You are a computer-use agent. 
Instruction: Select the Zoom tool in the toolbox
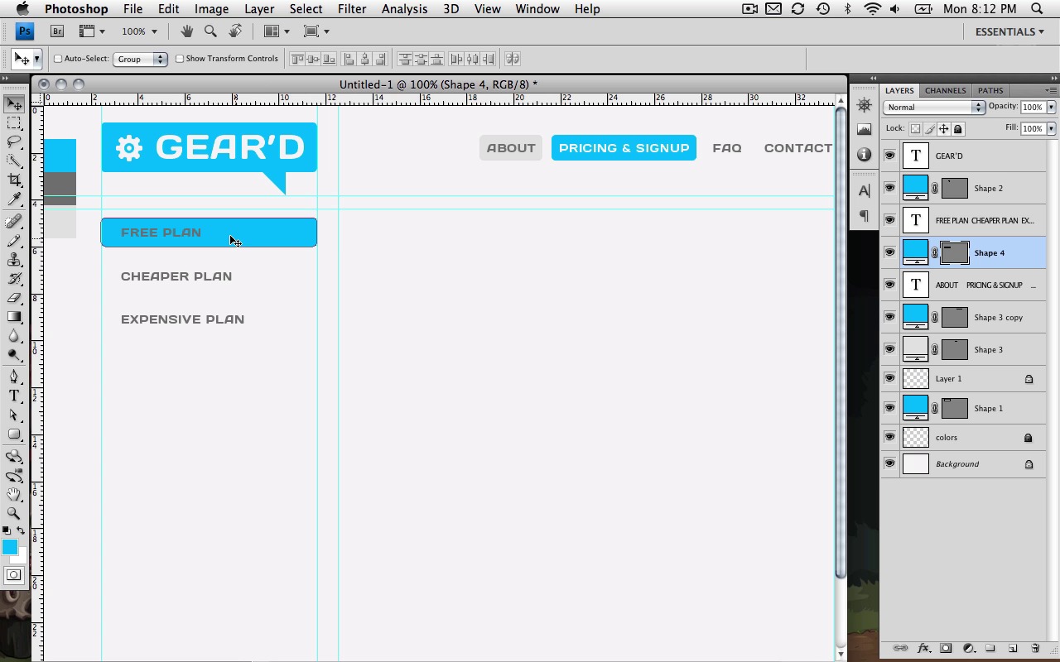[14, 514]
